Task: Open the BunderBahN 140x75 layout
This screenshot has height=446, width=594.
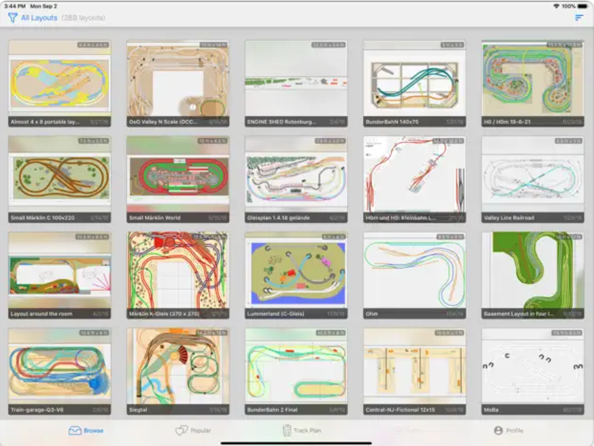Action: 414,84
